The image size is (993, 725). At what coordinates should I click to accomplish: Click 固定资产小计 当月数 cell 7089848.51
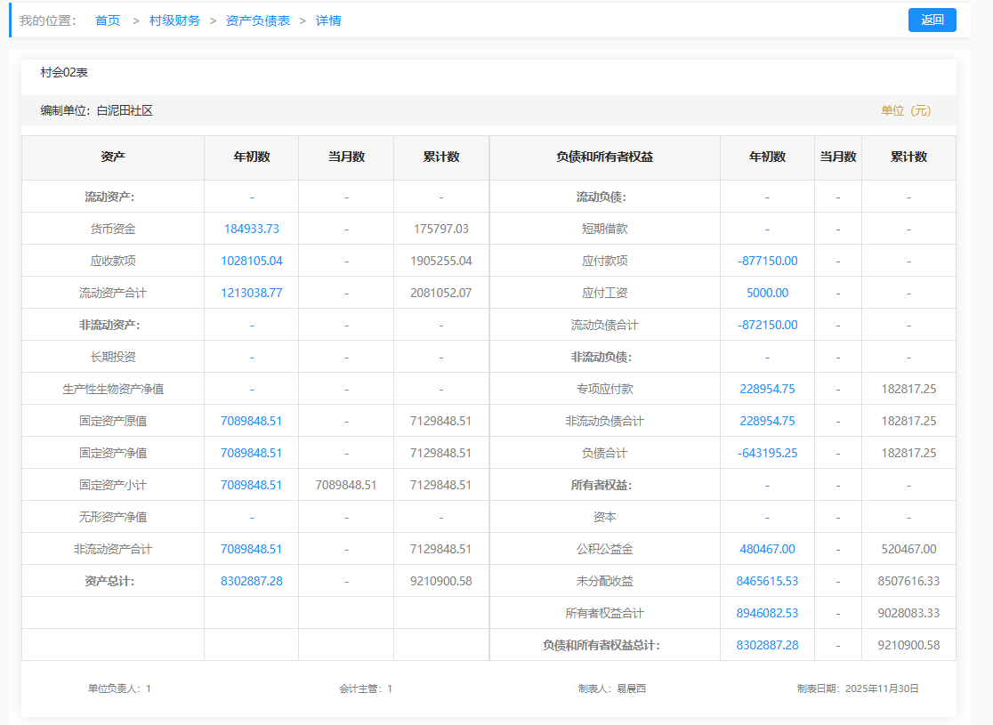tap(346, 485)
